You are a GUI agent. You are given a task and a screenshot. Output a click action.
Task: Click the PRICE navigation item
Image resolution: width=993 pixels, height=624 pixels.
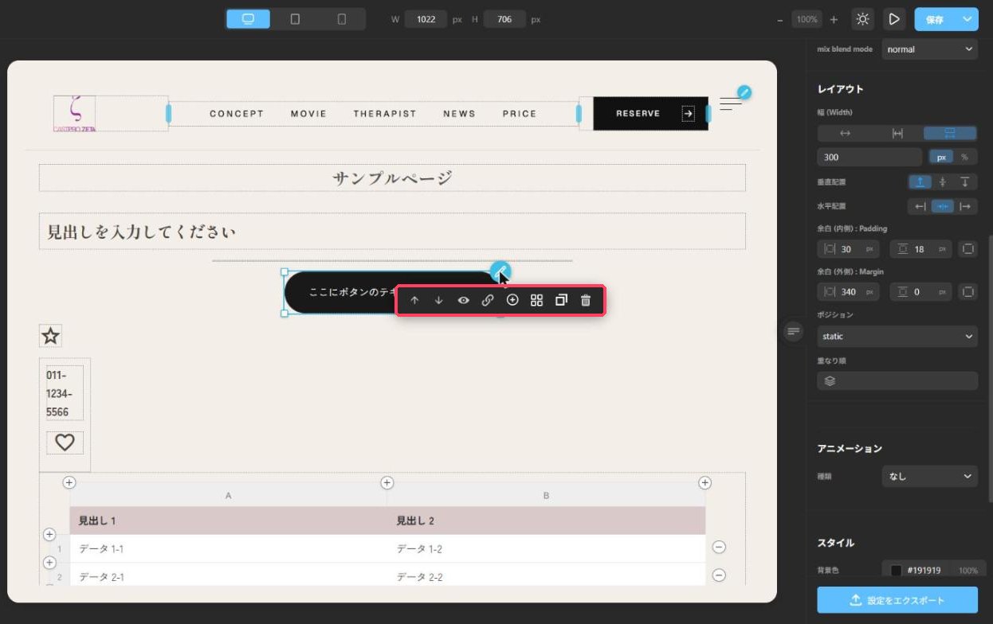[x=520, y=114]
